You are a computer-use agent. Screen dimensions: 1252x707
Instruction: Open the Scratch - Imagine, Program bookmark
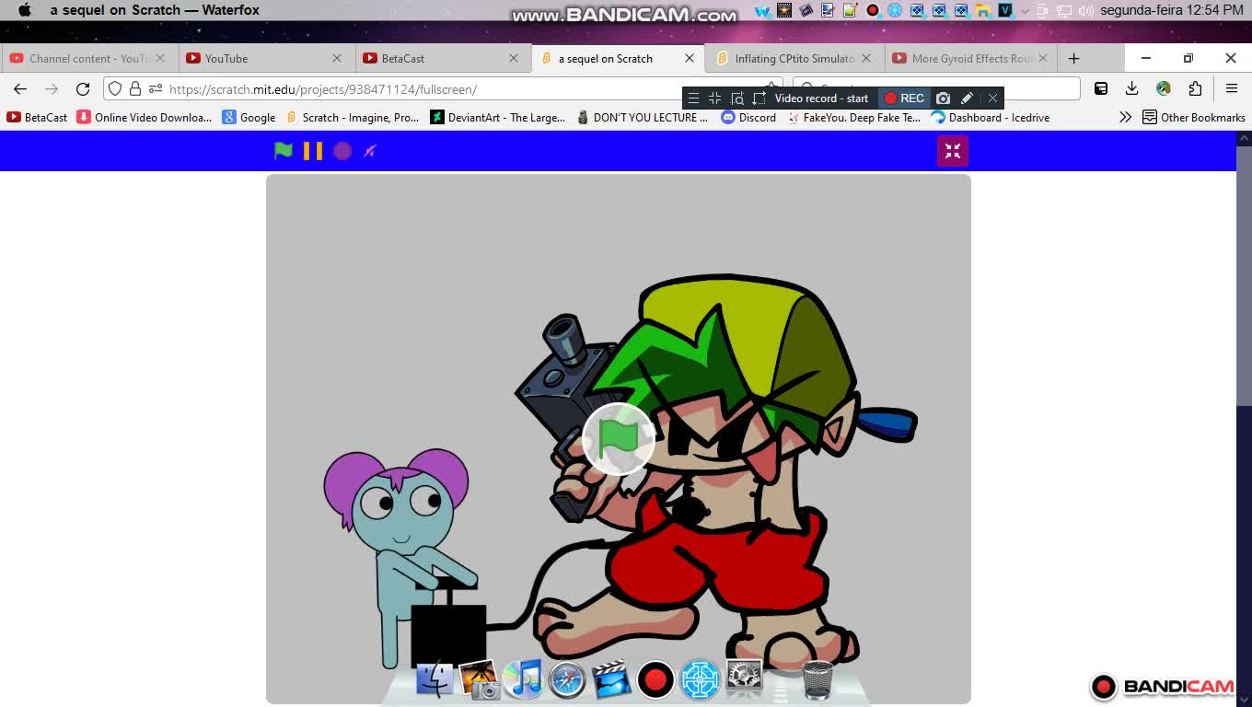353,117
